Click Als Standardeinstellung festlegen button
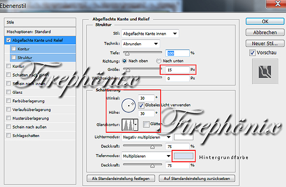The height and width of the screenshot is (187, 286). pyautogui.click(x=121, y=178)
